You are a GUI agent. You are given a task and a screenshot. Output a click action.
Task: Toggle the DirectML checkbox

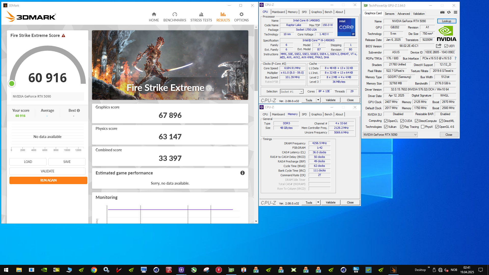pyautogui.click(x=441, y=121)
